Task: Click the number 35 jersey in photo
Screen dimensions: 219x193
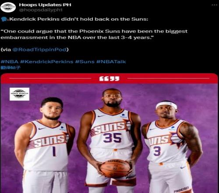Action: (112, 137)
